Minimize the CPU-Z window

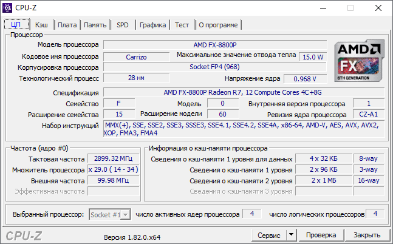[323, 8]
